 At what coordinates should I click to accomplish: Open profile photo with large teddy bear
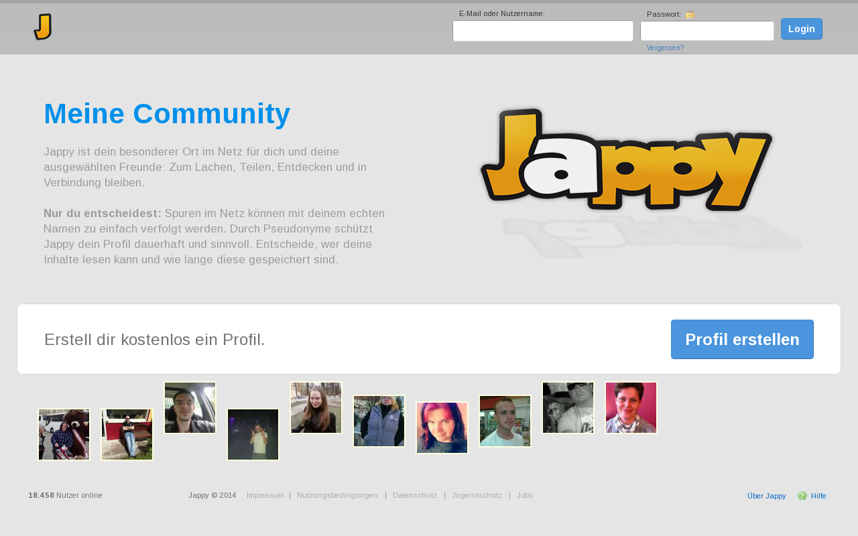[x=64, y=434]
